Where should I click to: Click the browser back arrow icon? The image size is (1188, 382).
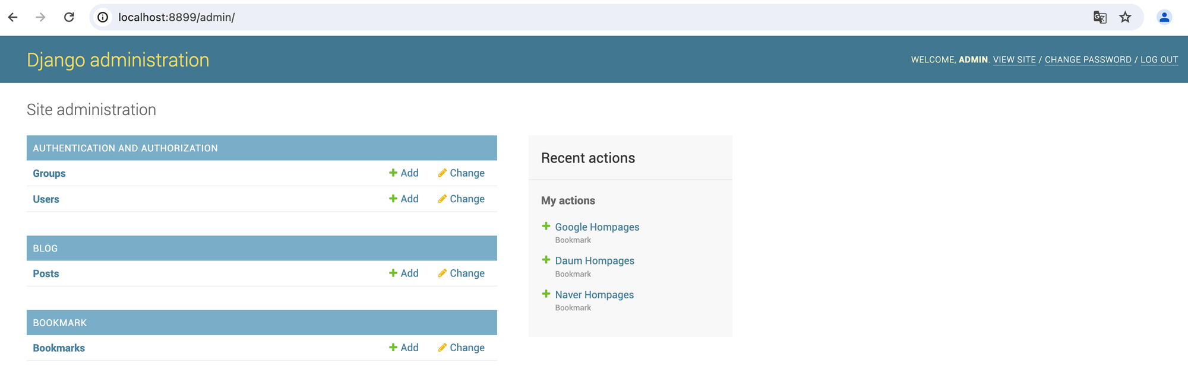coord(13,17)
